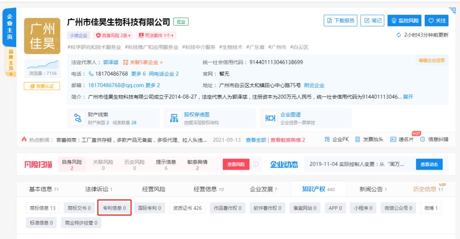The height and width of the screenshot is (239, 460).
Task: Follow the company with 关注 button
Action: [437, 20]
